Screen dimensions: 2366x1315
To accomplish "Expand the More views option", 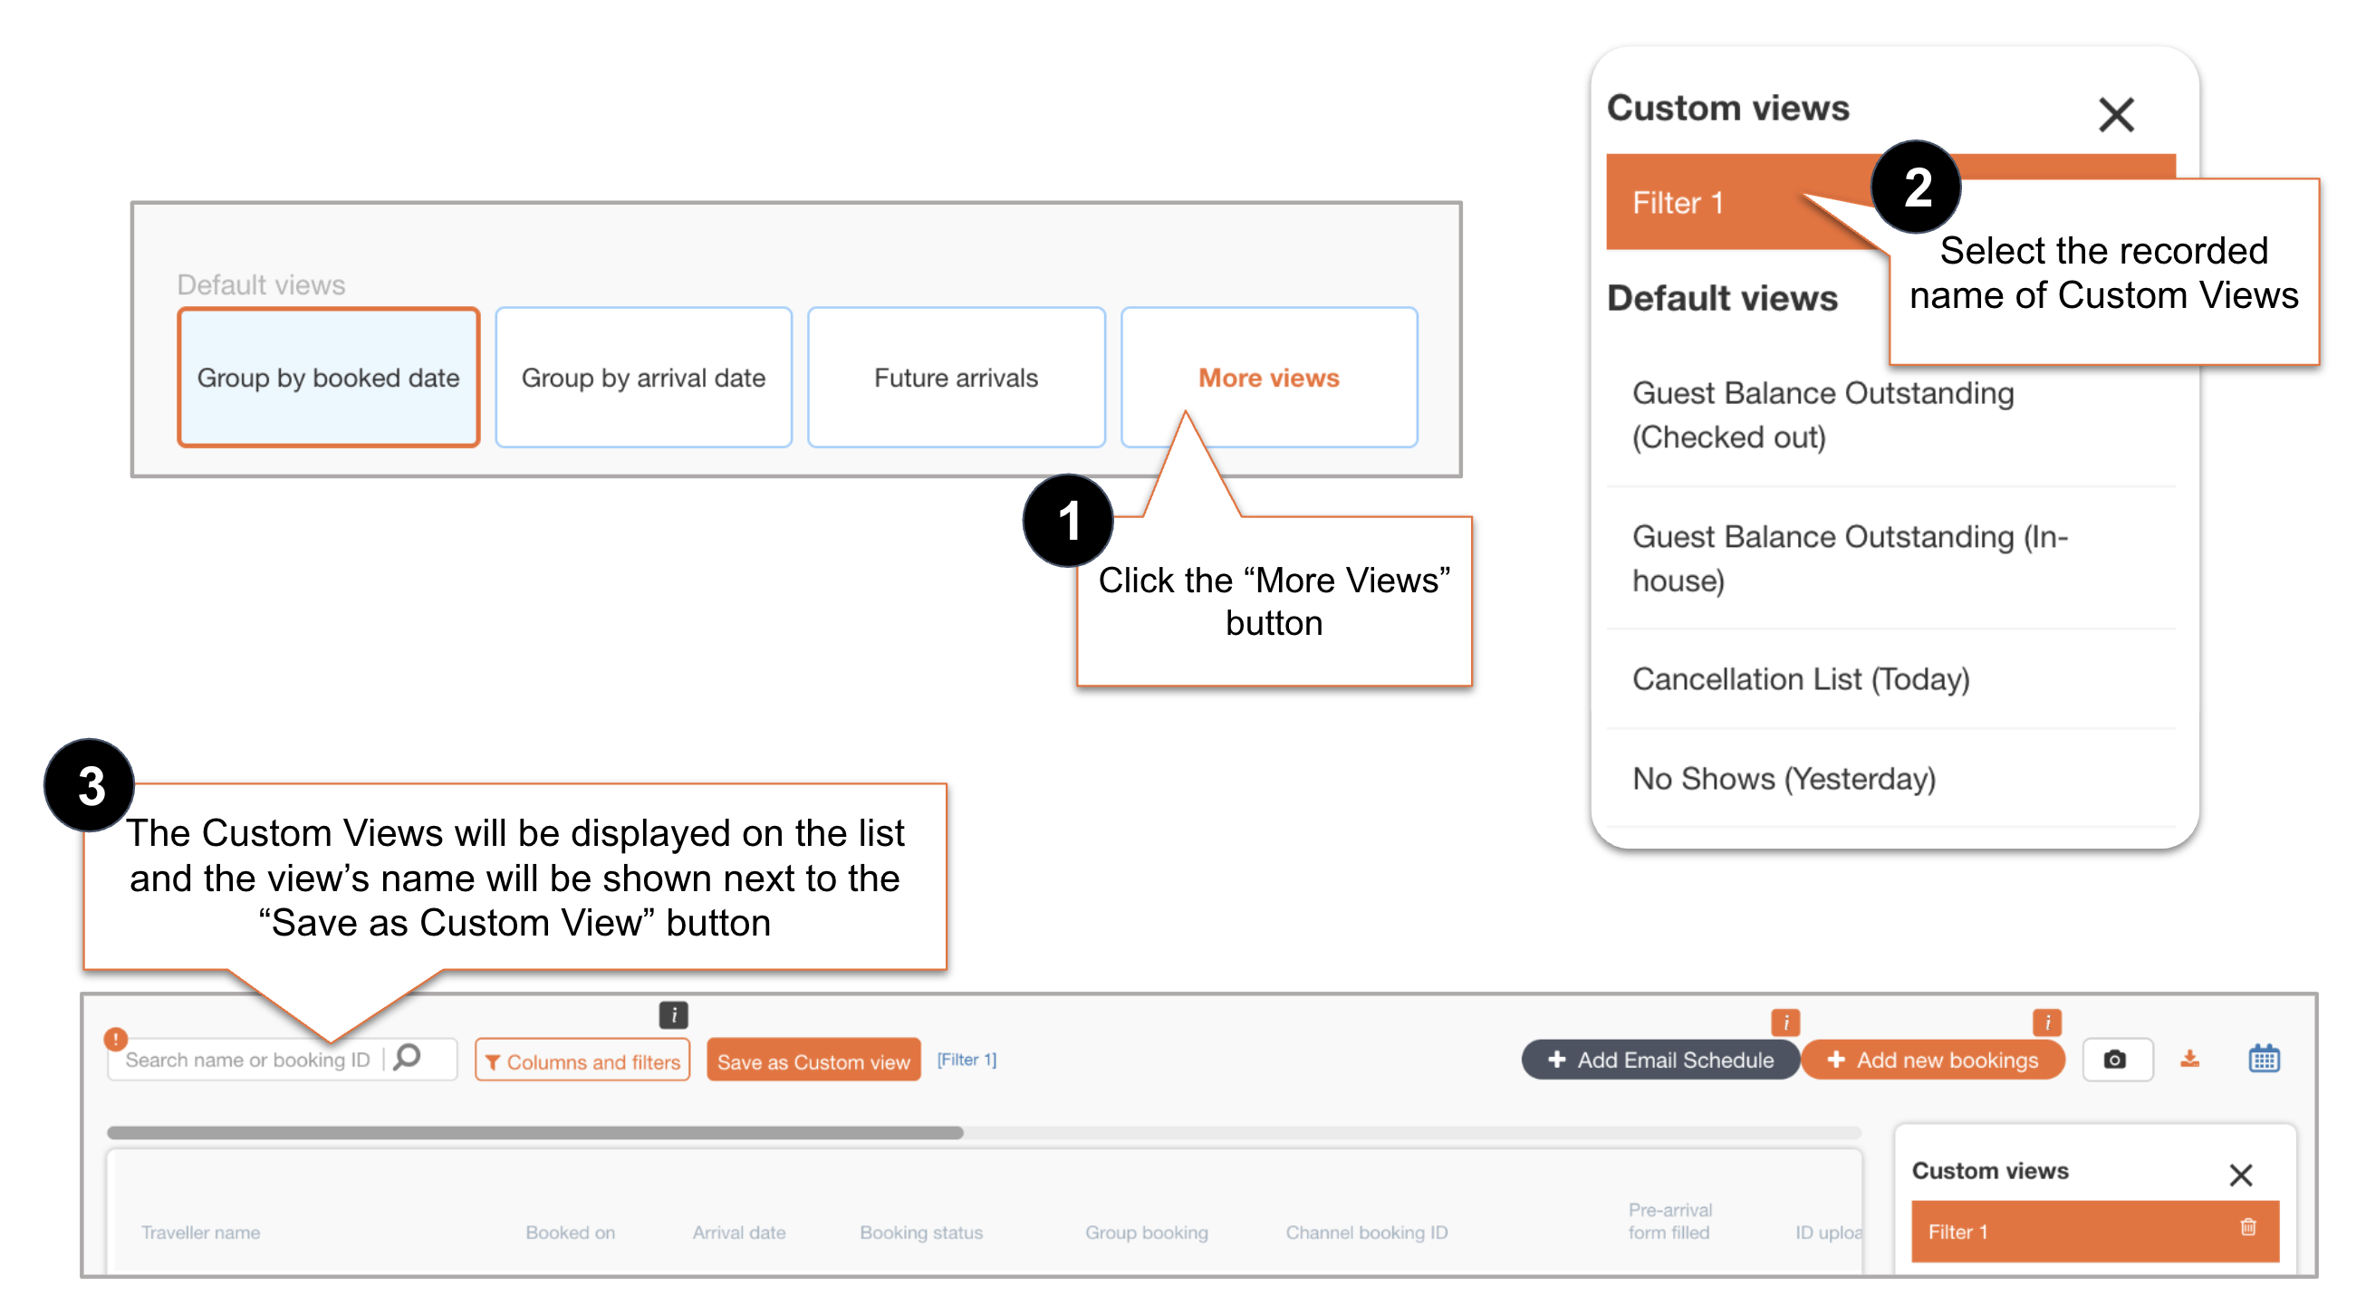I will click(1268, 378).
